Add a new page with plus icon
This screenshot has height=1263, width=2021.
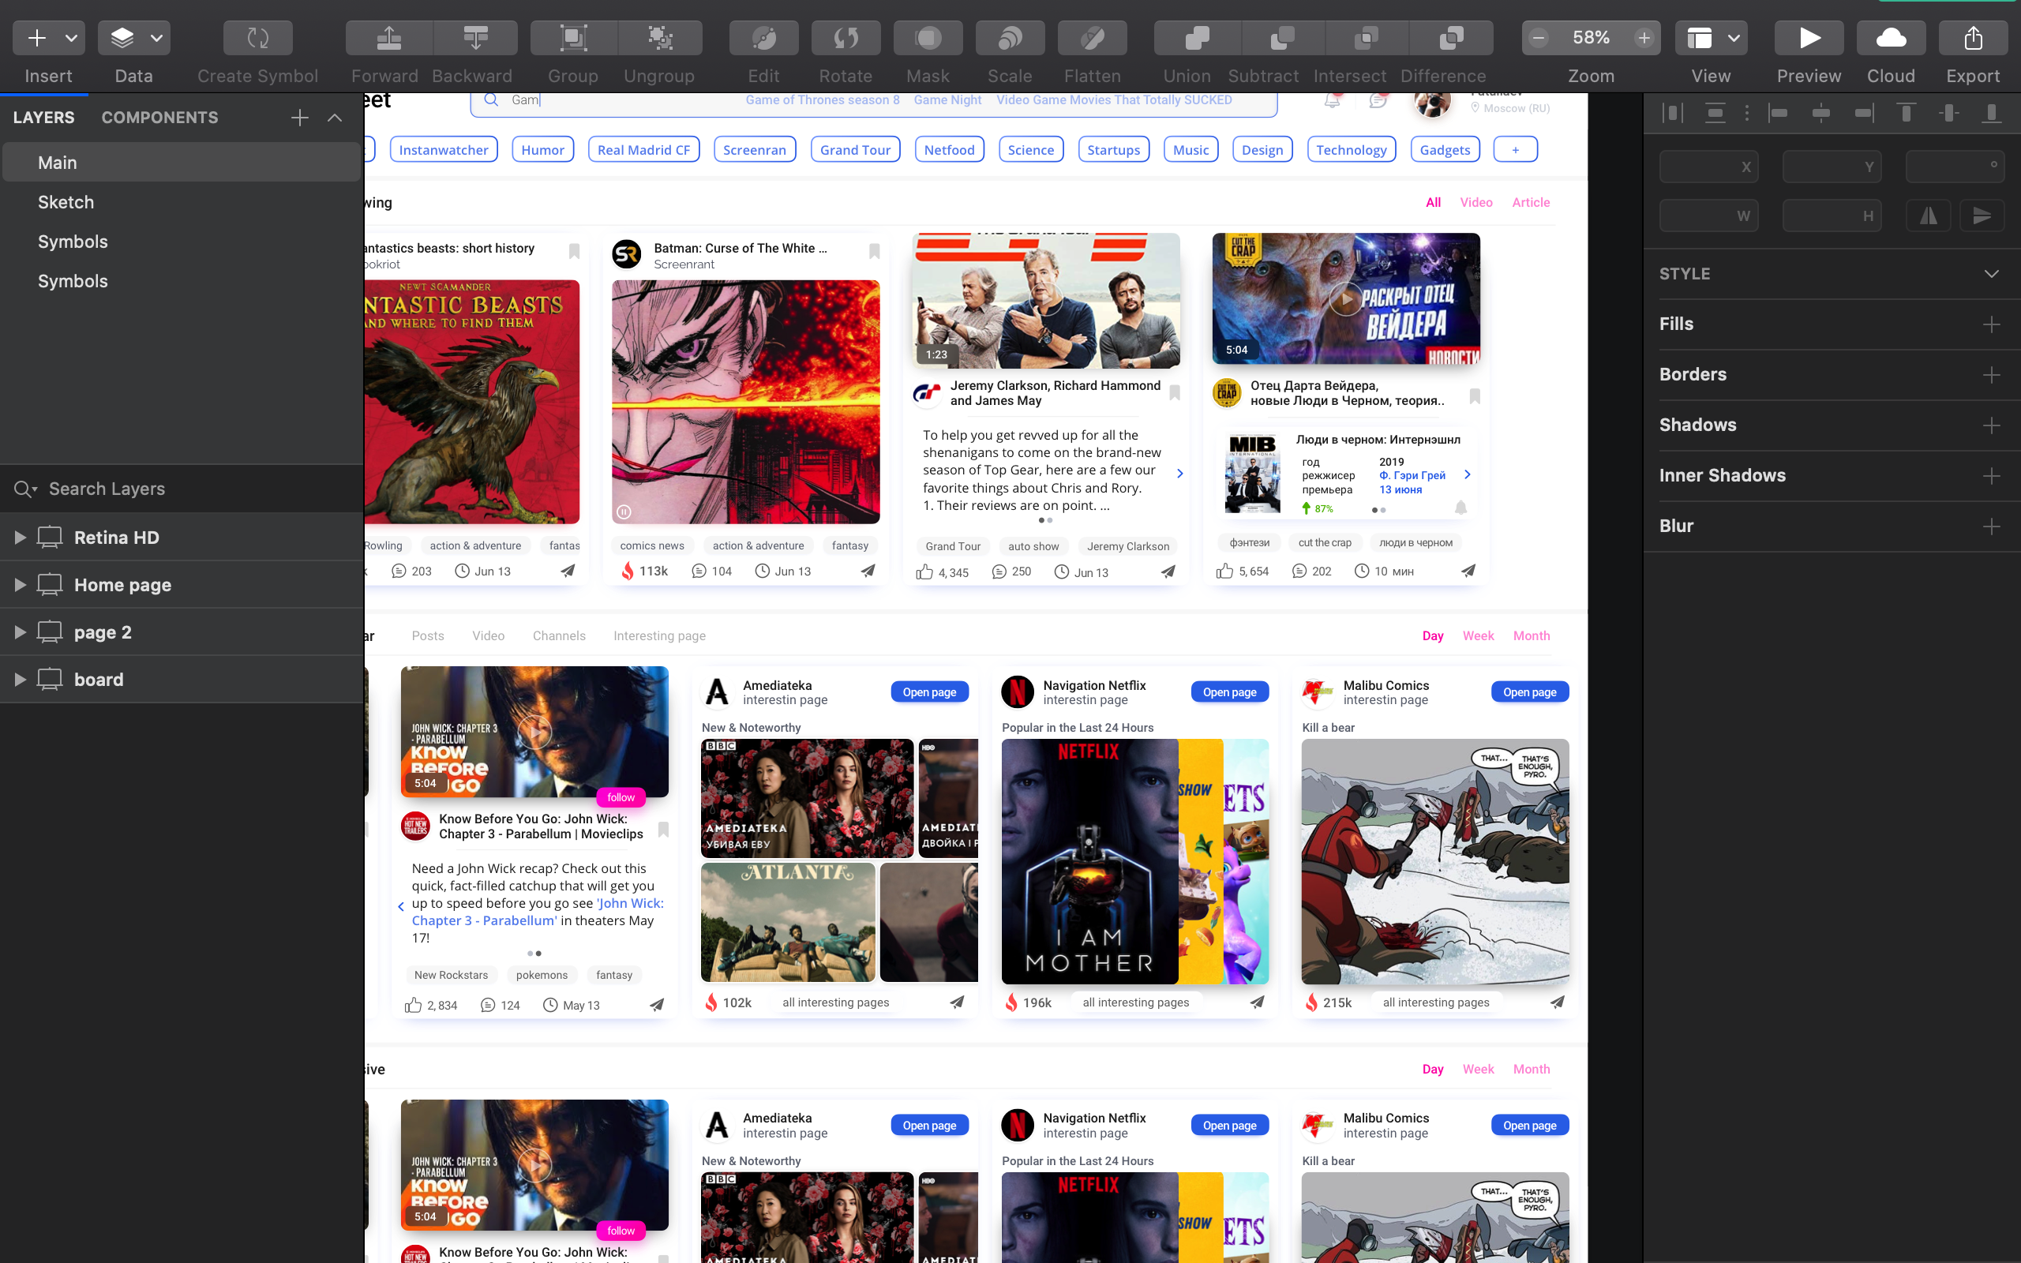coord(300,118)
